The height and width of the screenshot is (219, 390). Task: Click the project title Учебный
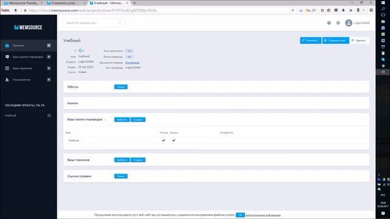click(x=72, y=41)
